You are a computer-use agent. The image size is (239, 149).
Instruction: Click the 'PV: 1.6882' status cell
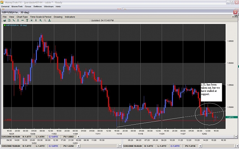(68, 137)
